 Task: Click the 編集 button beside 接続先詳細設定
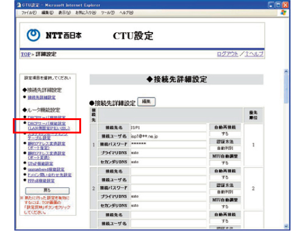(x=146, y=102)
